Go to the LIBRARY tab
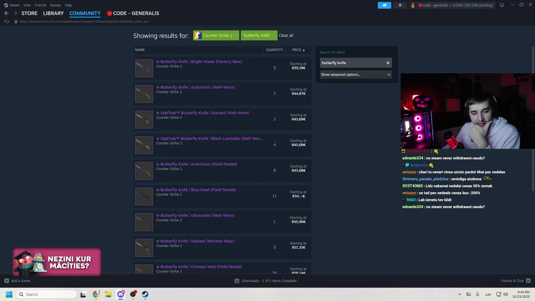The height and width of the screenshot is (301, 535). 53,13
